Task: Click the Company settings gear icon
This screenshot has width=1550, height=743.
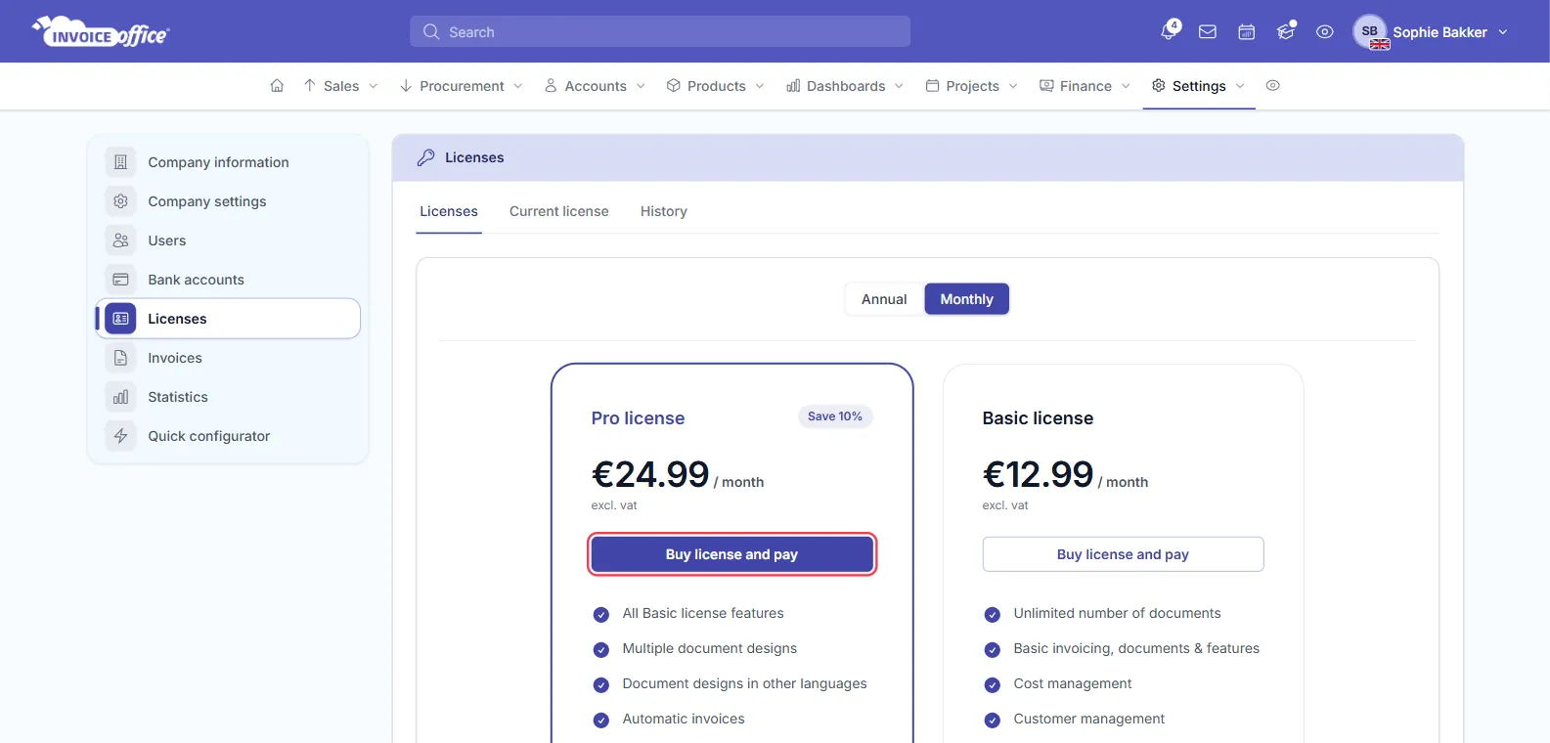Action: click(120, 201)
